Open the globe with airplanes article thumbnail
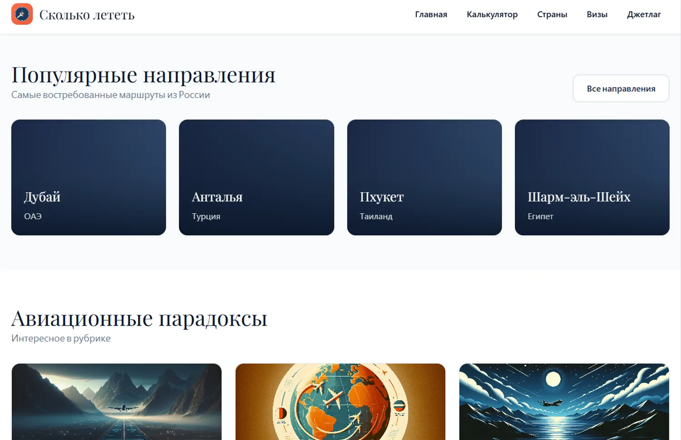This screenshot has height=440, width=681. (x=340, y=402)
